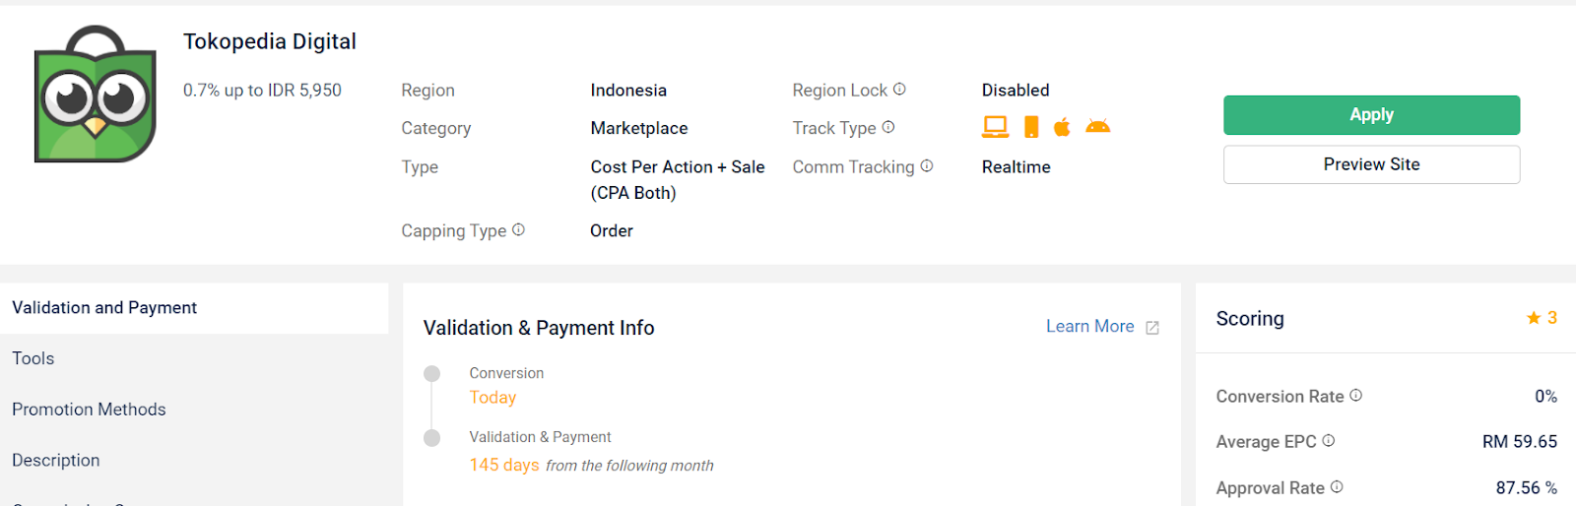Click the Tokopedia Digital title

tap(270, 41)
